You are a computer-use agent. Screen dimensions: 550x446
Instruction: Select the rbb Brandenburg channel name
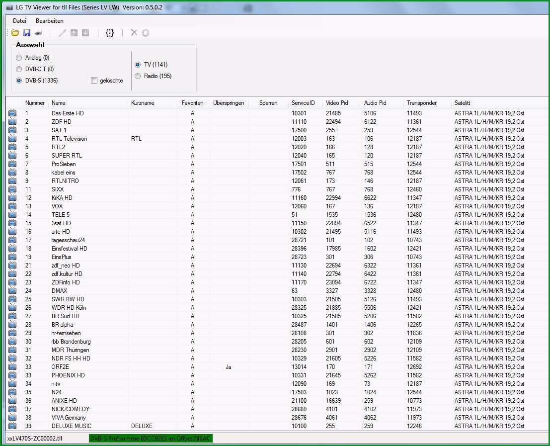coord(71,342)
